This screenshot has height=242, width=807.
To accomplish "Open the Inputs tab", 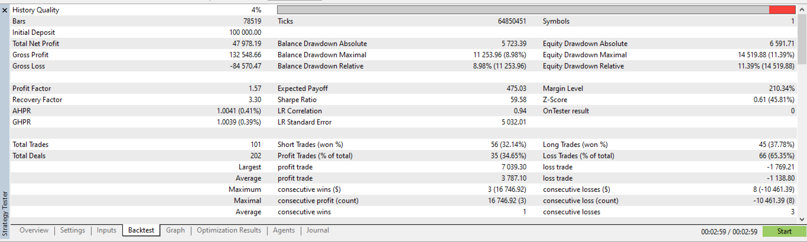I will (106, 231).
